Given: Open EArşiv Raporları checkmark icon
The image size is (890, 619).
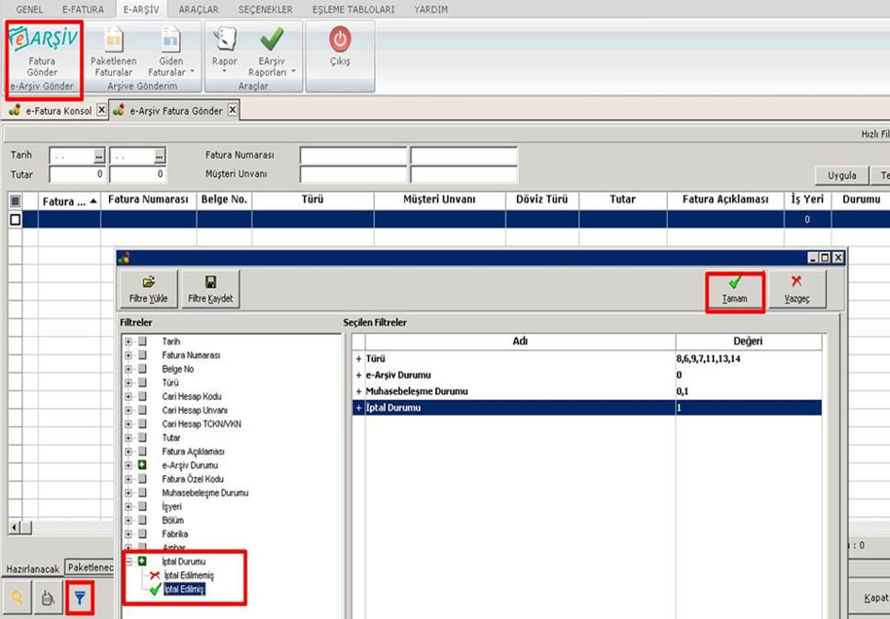Looking at the screenshot, I should point(272,40).
